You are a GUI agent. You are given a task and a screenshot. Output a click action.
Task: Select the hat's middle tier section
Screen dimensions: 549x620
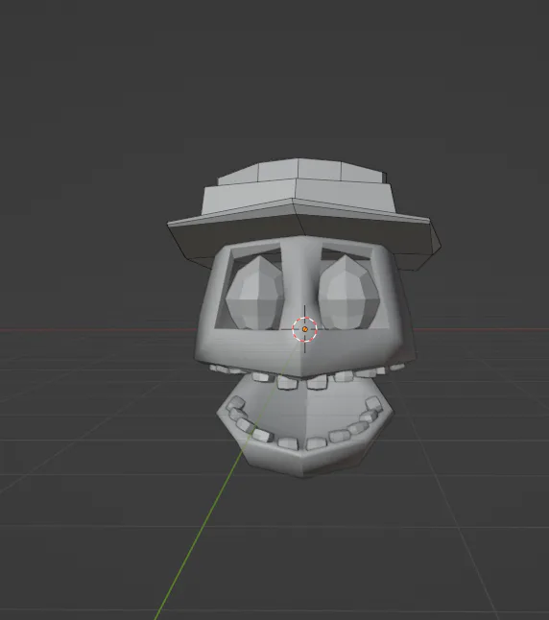tap(298, 198)
